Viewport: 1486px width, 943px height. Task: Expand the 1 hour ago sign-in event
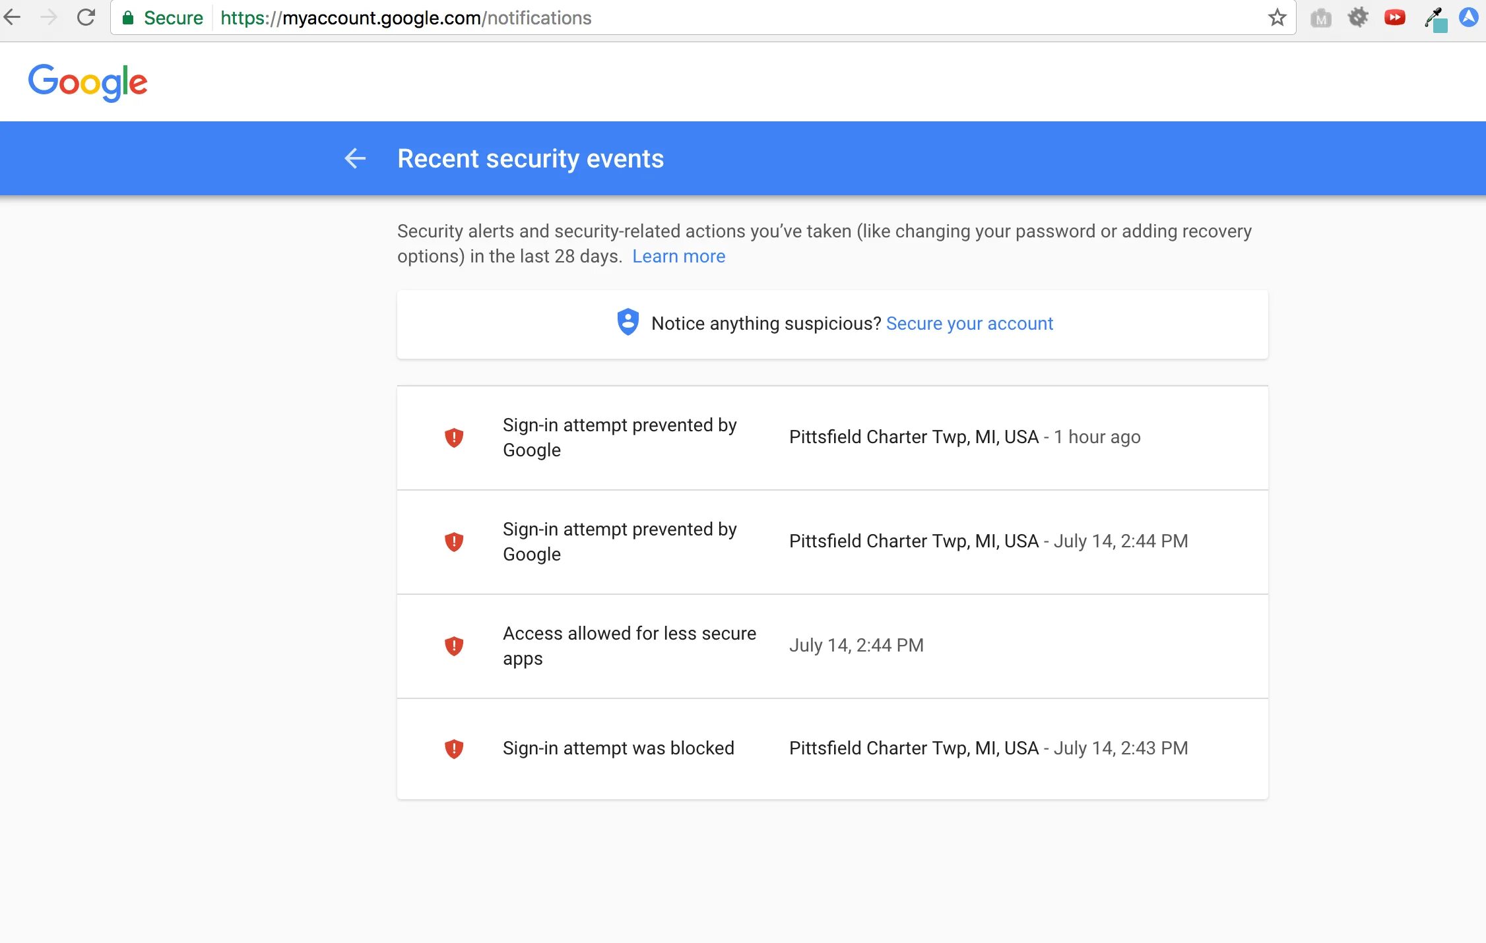point(831,437)
